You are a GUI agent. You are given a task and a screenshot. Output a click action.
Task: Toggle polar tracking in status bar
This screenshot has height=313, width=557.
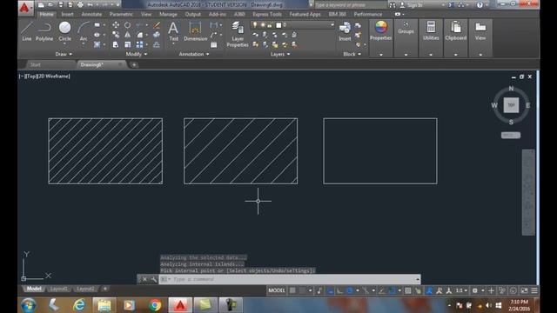click(x=350, y=290)
